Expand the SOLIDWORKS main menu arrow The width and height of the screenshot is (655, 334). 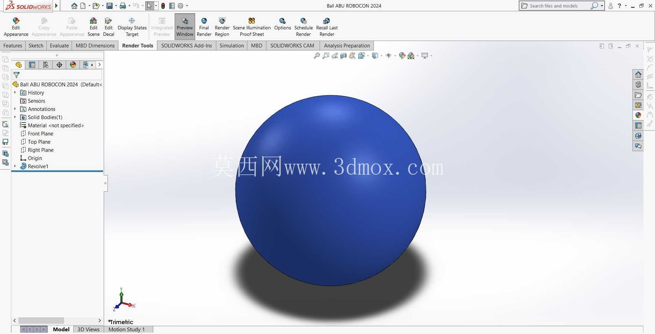coord(57,6)
